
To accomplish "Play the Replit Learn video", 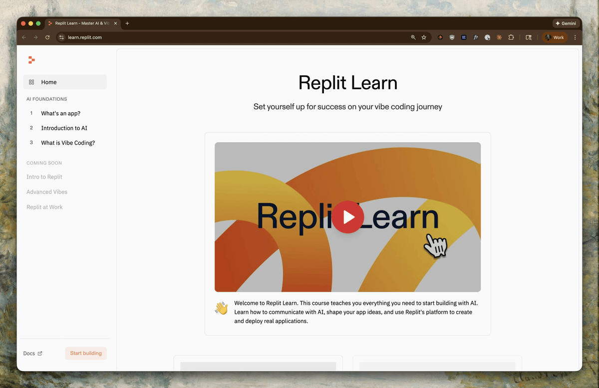I will 348,217.
